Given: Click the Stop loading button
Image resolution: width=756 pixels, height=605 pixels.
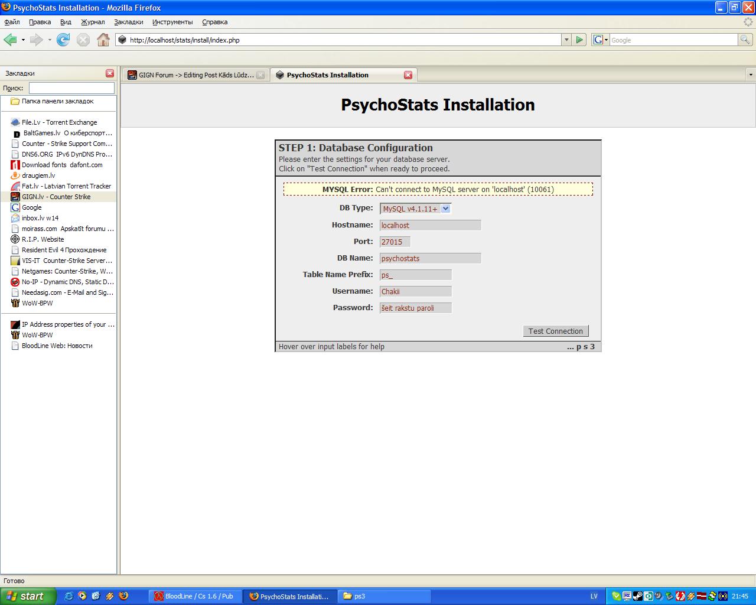Looking at the screenshot, I should tap(83, 40).
